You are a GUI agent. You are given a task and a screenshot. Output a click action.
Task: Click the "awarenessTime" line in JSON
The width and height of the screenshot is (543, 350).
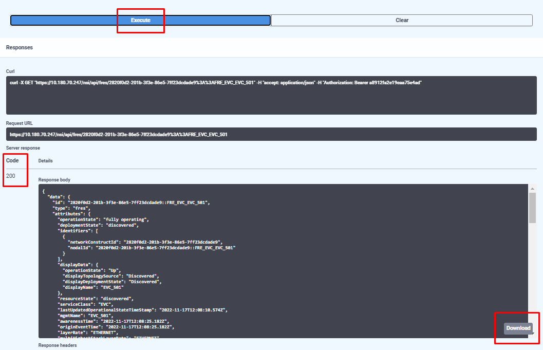pyautogui.click(x=113, y=321)
